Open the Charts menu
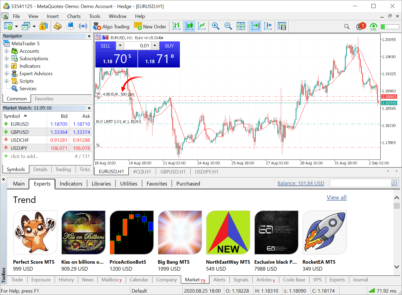This screenshot has width=402, height=295. [x=74, y=16]
